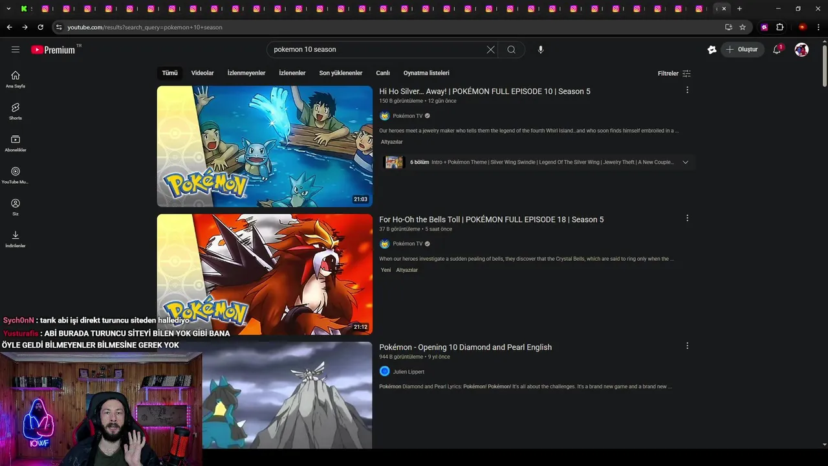Screen dimensions: 828x466
Task: Click the Yeni badge on Ho-Oh video
Action: (386, 270)
